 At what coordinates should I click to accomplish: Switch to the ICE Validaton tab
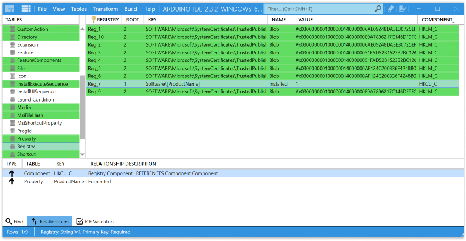pyautogui.click(x=95, y=222)
